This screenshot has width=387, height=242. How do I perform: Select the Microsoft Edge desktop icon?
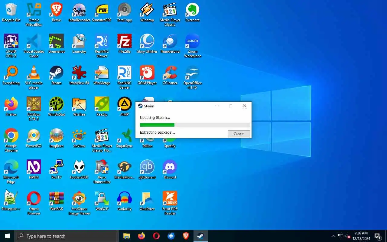[11, 172]
